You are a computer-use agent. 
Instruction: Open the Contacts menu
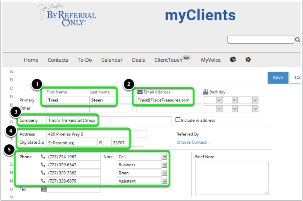58,60
